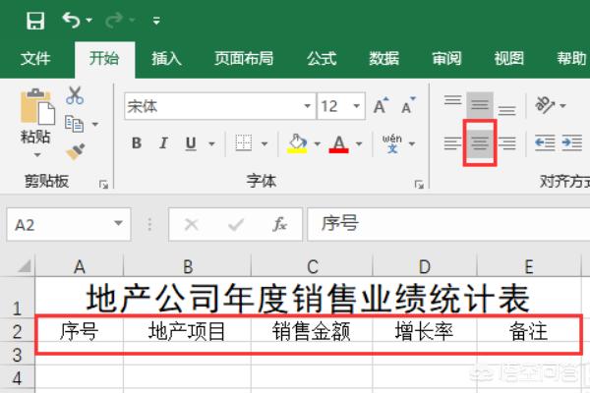
Task: Open the Undo history dropdown arrow
Action: [89, 20]
